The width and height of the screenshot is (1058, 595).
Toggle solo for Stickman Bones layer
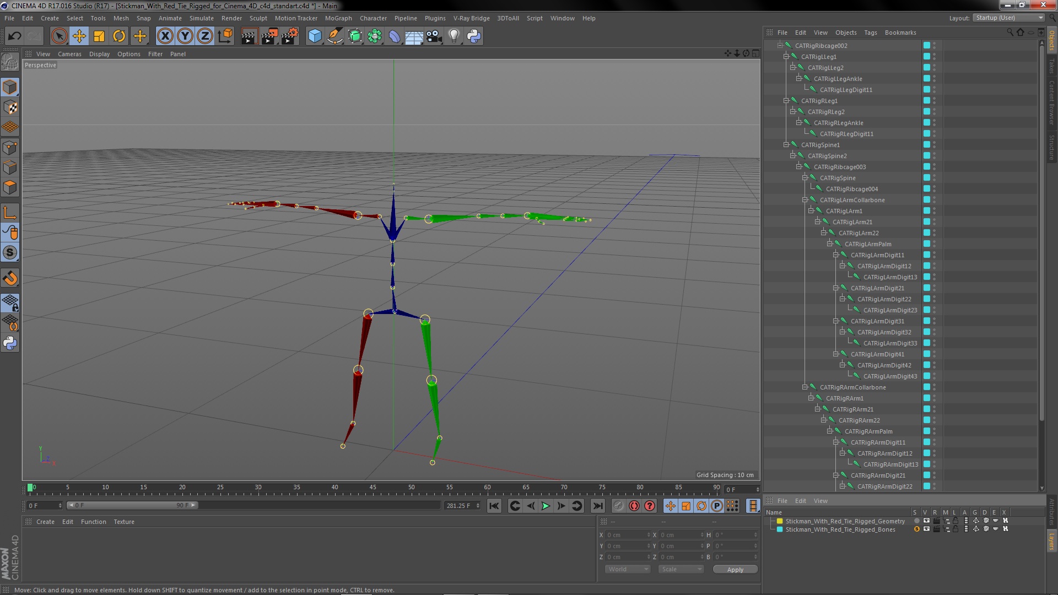(917, 529)
